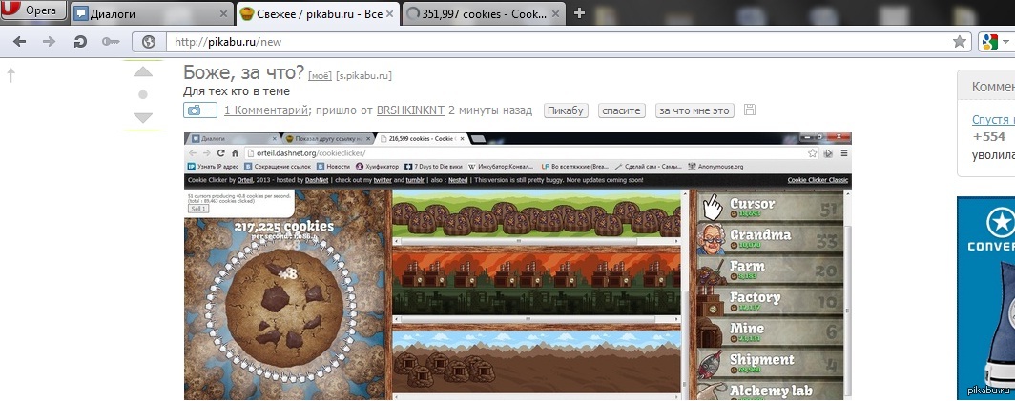This screenshot has height=401, width=1015.
Task: Open site info globe badge
Action: click(149, 42)
